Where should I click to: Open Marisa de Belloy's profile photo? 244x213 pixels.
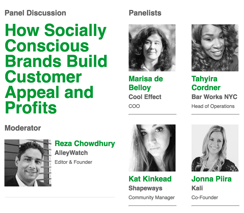pos(152,48)
